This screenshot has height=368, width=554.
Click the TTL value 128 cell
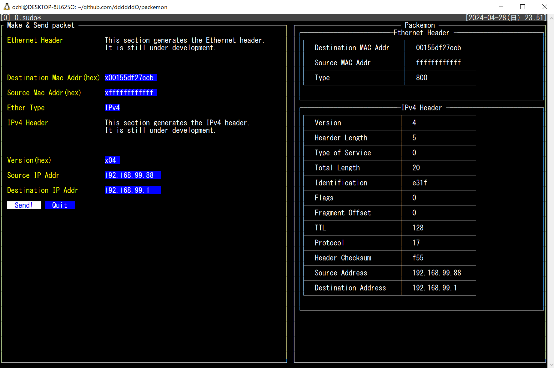[x=418, y=228]
